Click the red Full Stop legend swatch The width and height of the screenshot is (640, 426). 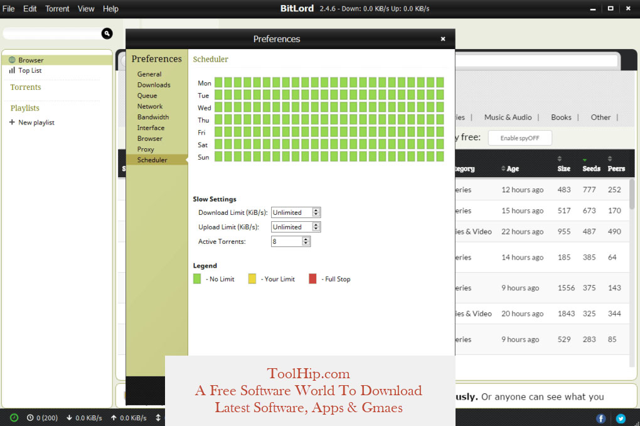coord(312,279)
